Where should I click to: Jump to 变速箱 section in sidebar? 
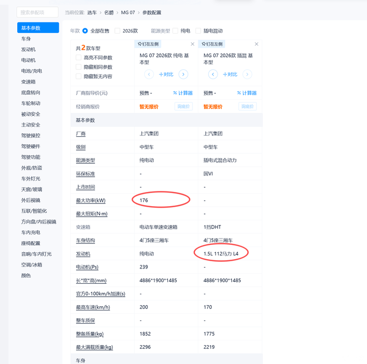tap(28, 82)
